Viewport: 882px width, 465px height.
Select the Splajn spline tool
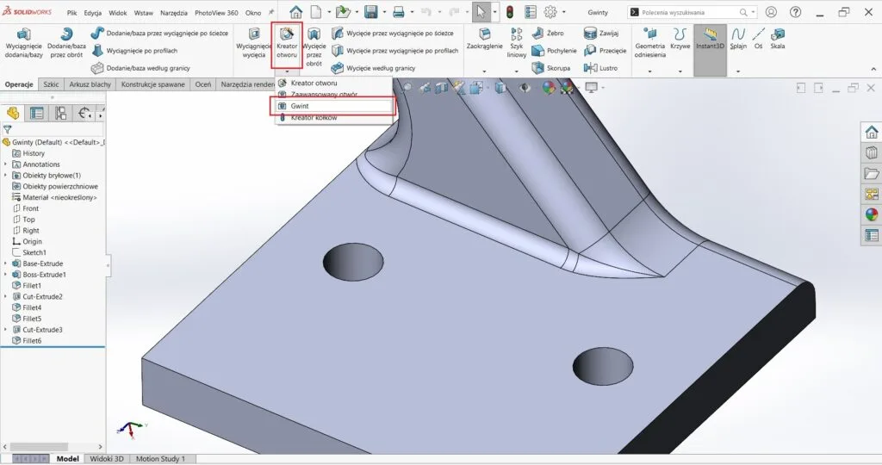(x=738, y=39)
